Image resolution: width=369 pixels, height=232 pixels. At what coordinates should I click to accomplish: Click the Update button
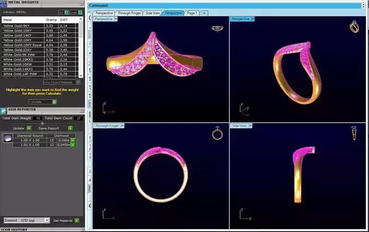[22, 128]
